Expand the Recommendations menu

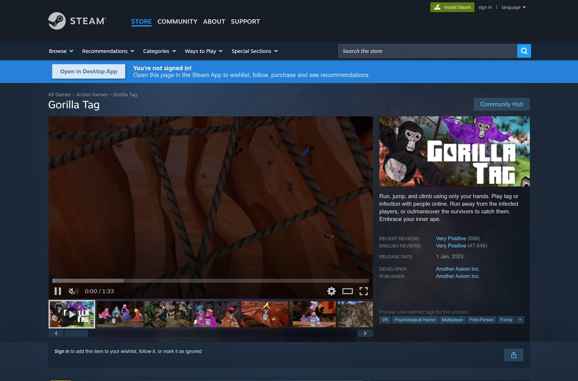point(108,51)
